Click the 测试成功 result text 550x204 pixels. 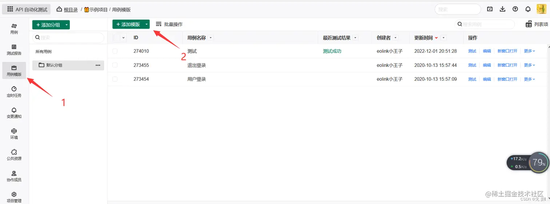click(332, 51)
